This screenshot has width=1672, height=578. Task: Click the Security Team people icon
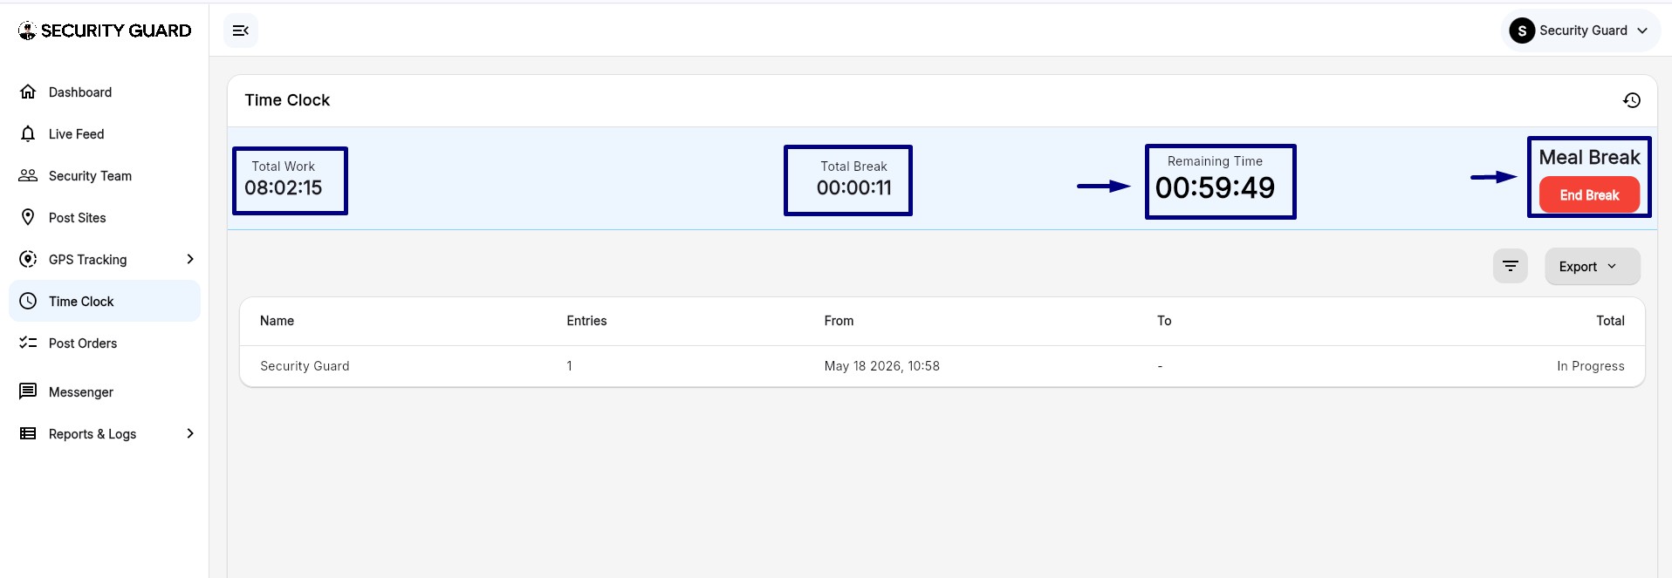(28, 175)
